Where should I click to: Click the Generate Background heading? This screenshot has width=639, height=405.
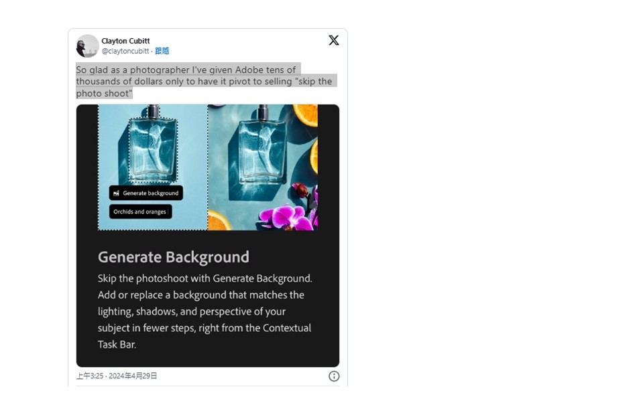pyautogui.click(x=174, y=257)
